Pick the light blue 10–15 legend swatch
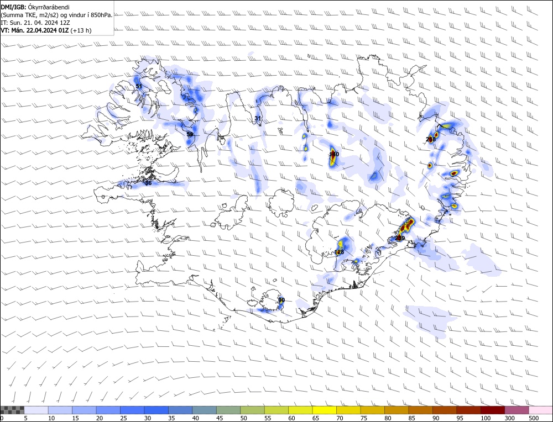The width and height of the screenshot is (553, 422). (x=60, y=410)
